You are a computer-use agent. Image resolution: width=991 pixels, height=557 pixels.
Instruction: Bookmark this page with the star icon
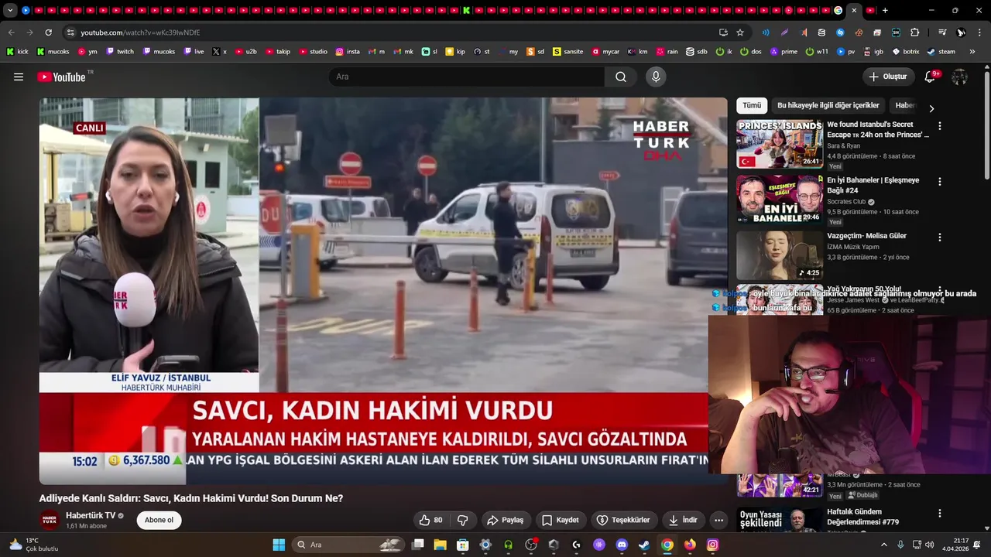pos(740,32)
